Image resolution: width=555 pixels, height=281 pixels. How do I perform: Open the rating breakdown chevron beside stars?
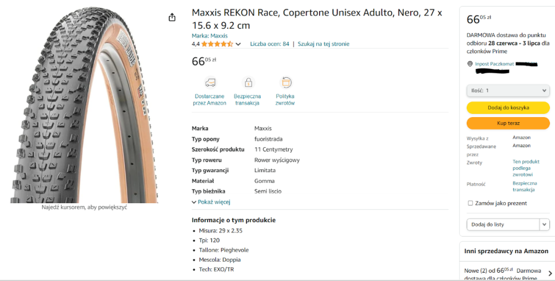click(x=239, y=44)
